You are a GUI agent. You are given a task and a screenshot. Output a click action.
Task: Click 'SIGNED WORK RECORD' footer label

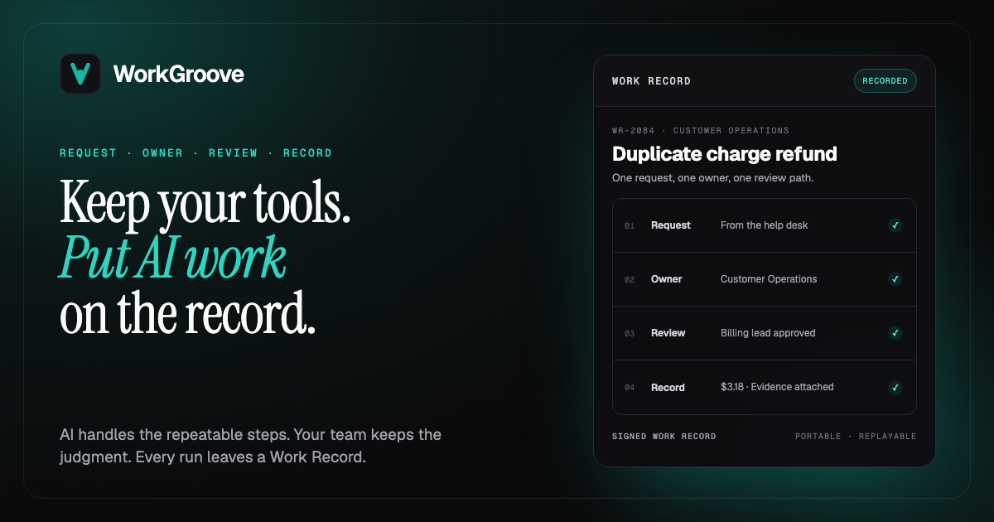point(664,436)
